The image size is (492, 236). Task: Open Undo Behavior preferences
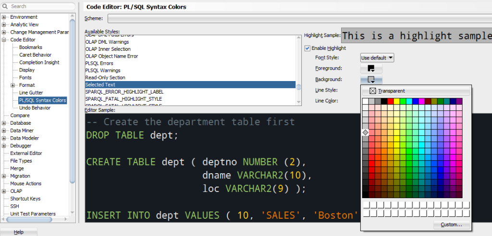coord(35,108)
